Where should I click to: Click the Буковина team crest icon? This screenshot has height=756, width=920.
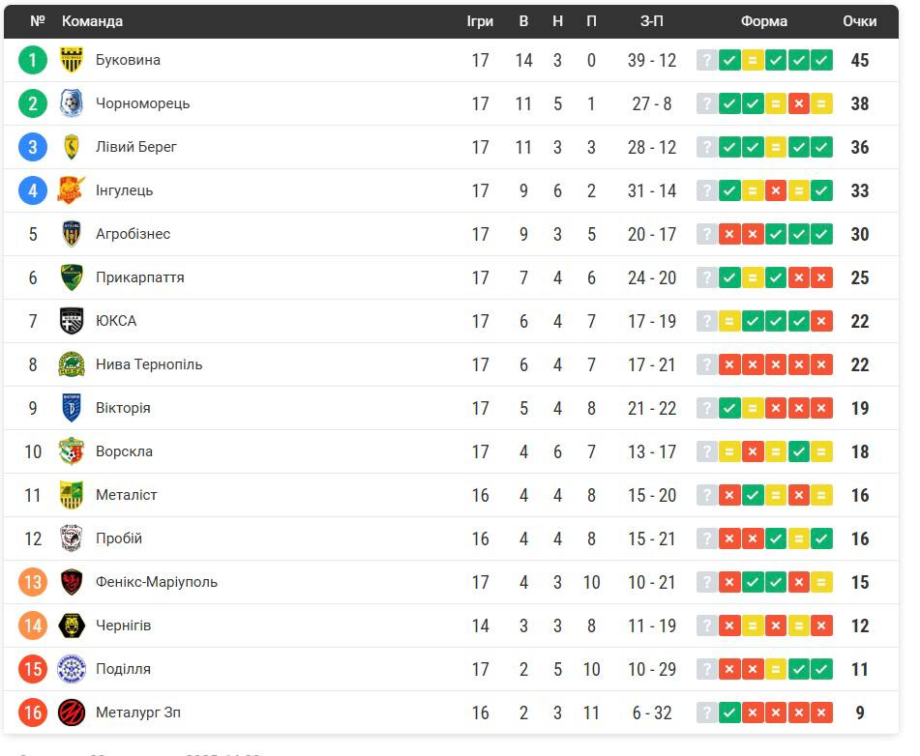pos(72,60)
